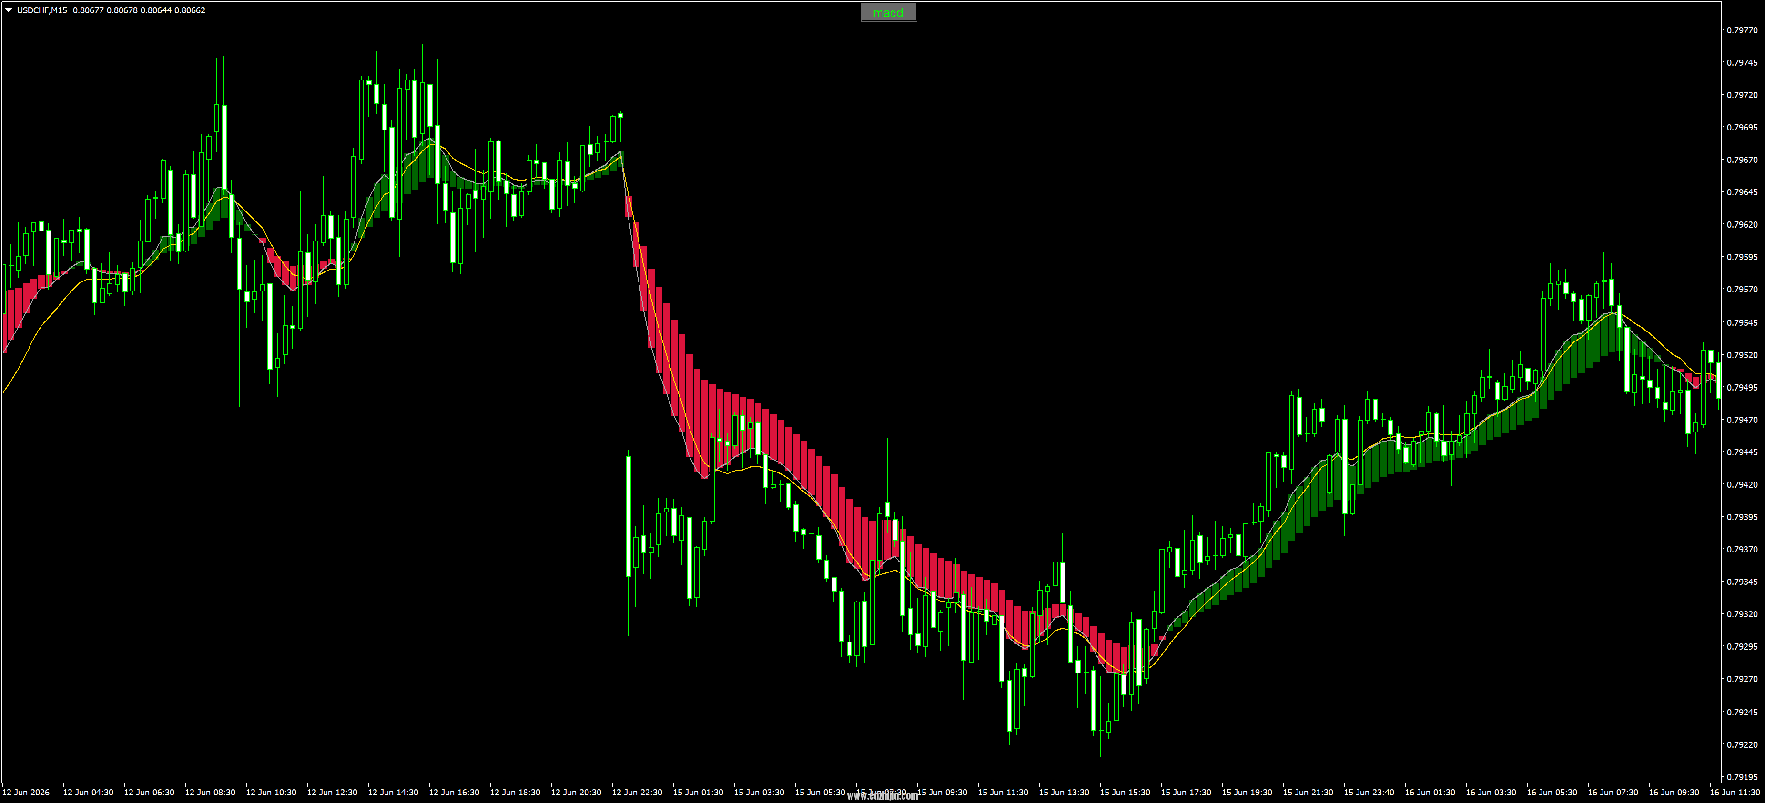
Task: Click the 0.79220 price axis label
Action: pos(1742,745)
